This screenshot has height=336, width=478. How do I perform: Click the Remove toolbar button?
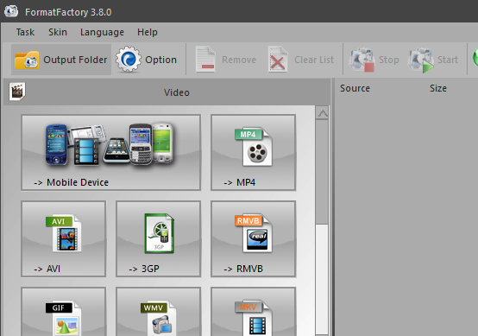pyautogui.click(x=225, y=60)
